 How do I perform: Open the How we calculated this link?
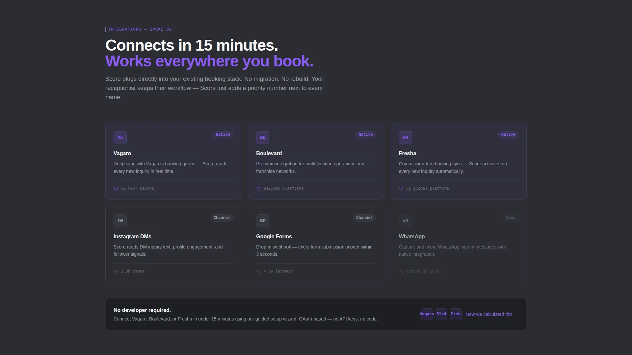click(x=492, y=315)
